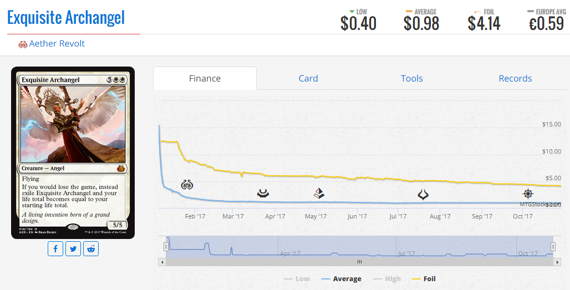Viewport: 570px width, 290px height.
Task: Click the Feb '17 axis label
Action: click(x=195, y=216)
